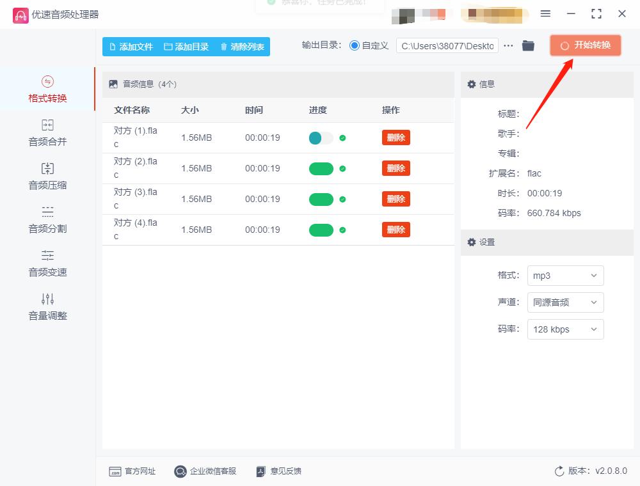Click 清除列表 to clear the file list
The width and height of the screenshot is (640, 486).
243,47
